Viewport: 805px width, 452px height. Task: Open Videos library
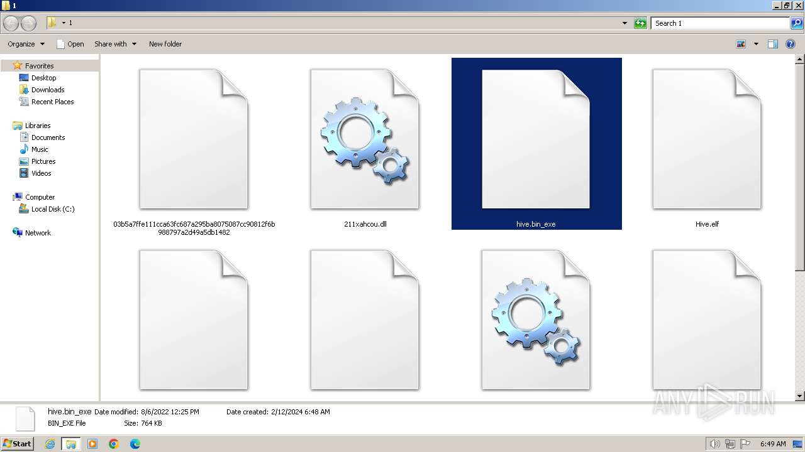(41, 173)
